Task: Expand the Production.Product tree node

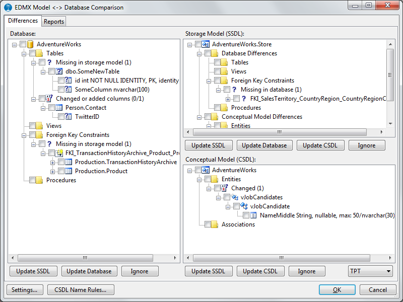Action: point(53,171)
